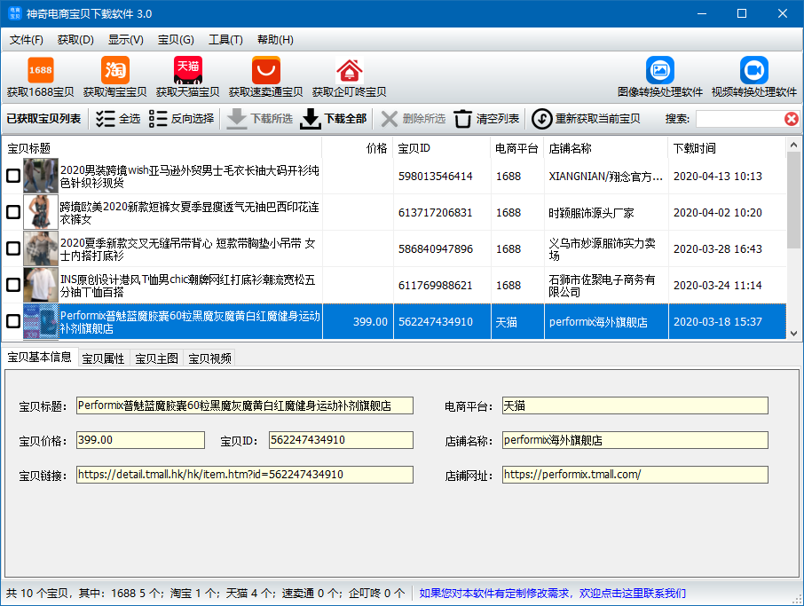This screenshot has height=606, width=804.
Task: Select 获取速卖通宝贝 icon
Action: tap(265, 77)
